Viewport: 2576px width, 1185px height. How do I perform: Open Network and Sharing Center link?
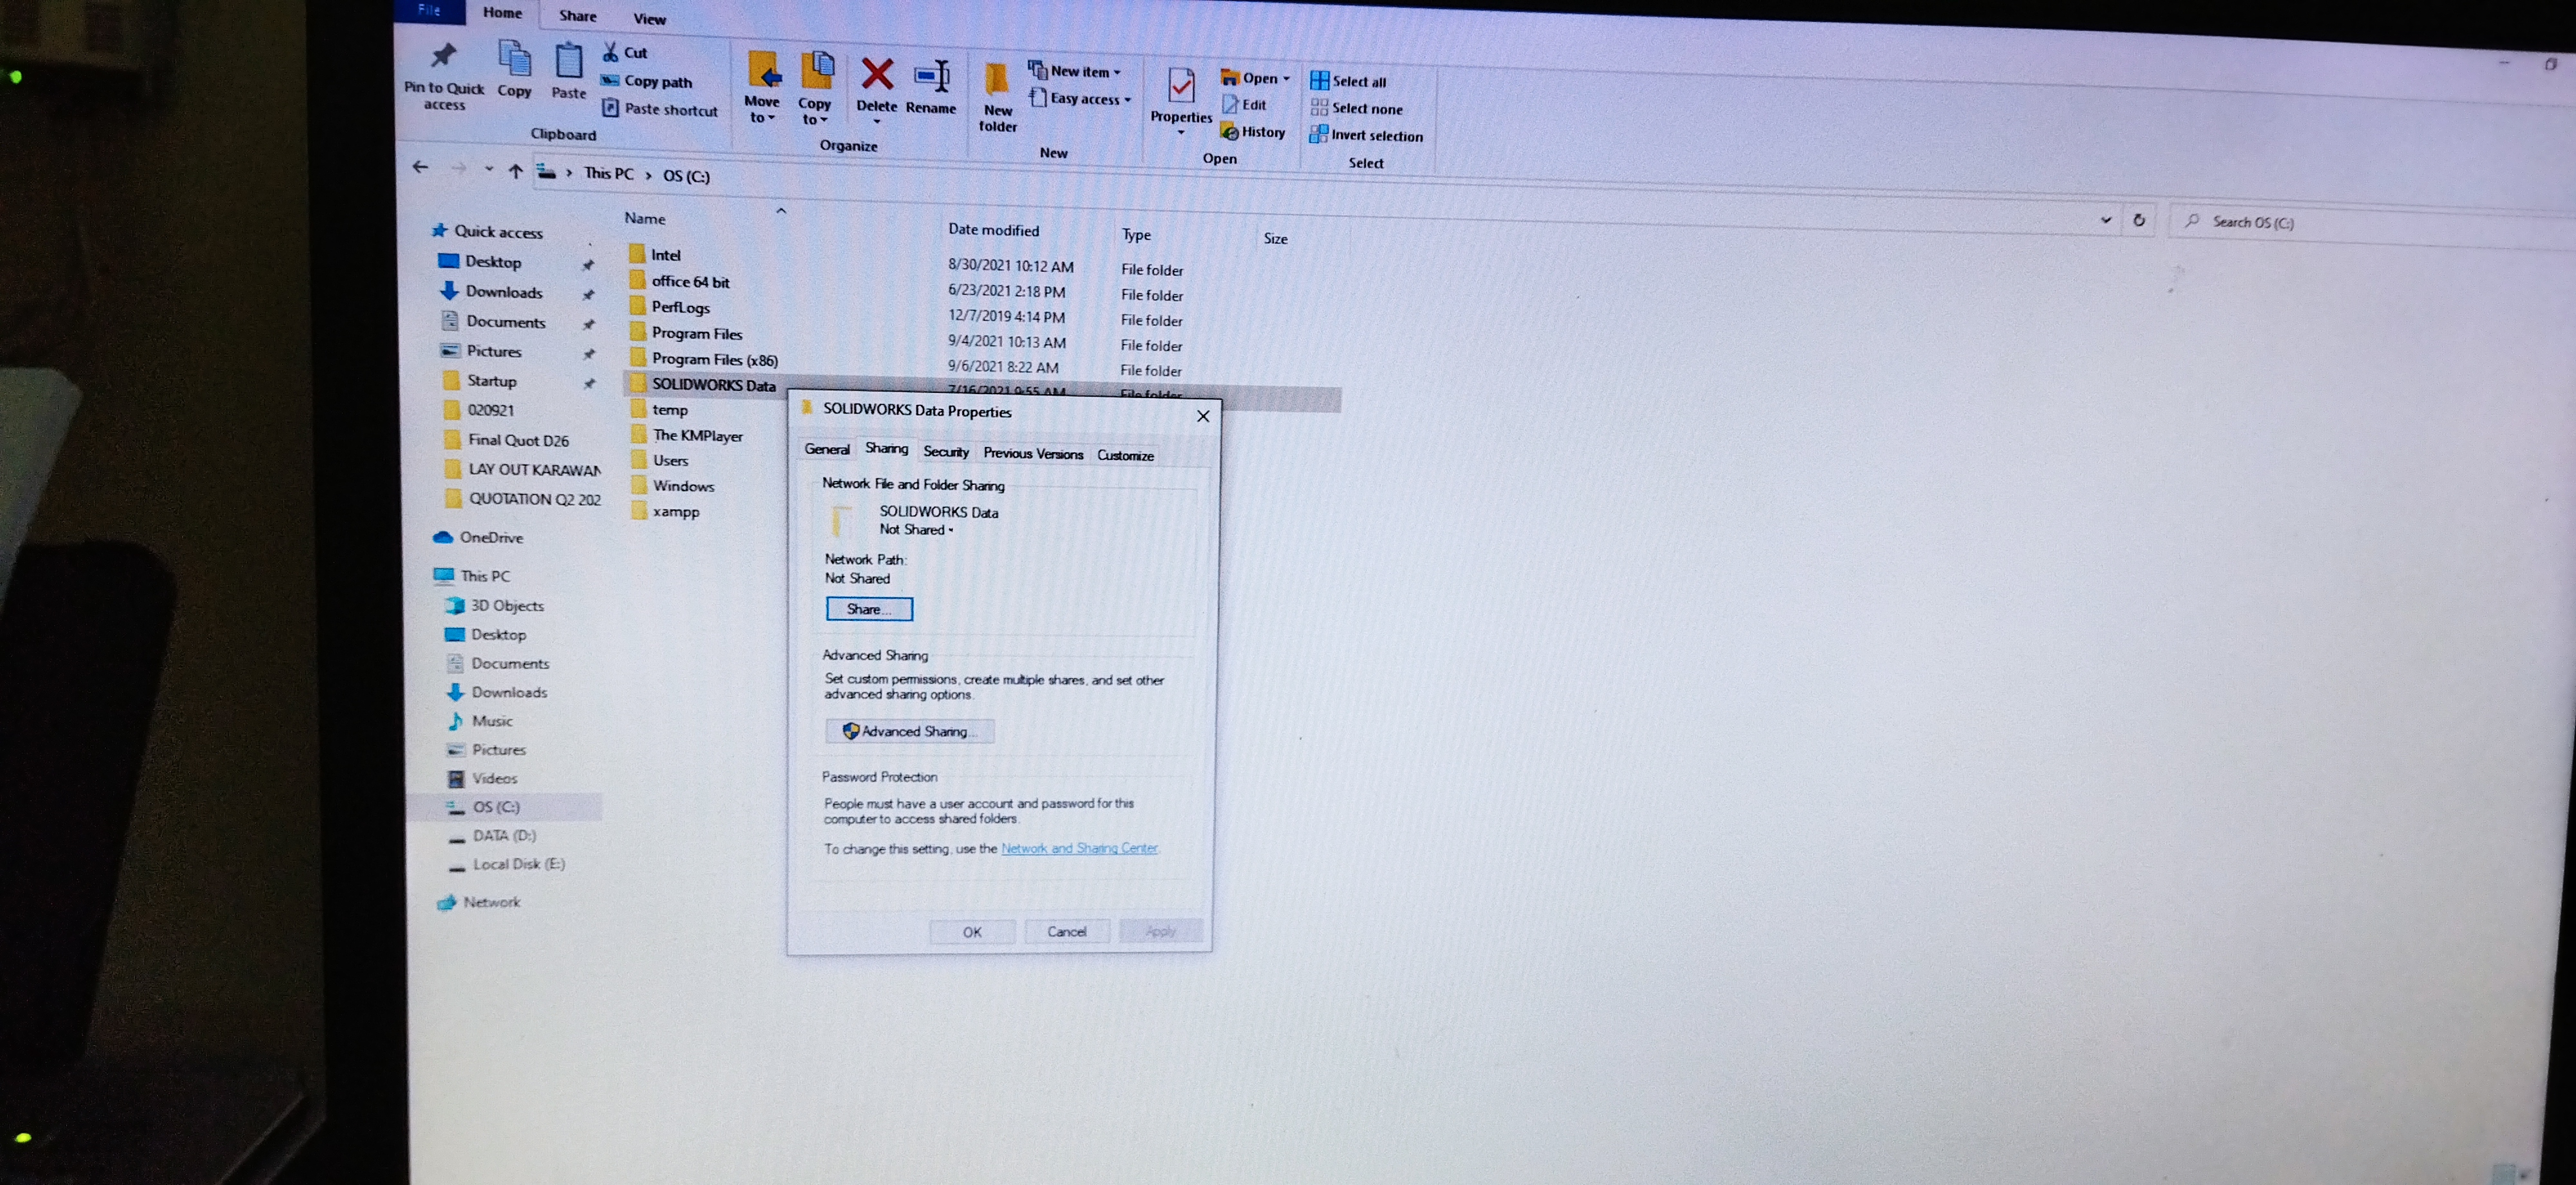pyautogui.click(x=1079, y=848)
